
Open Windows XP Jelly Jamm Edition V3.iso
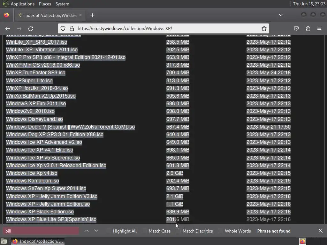point(52,197)
